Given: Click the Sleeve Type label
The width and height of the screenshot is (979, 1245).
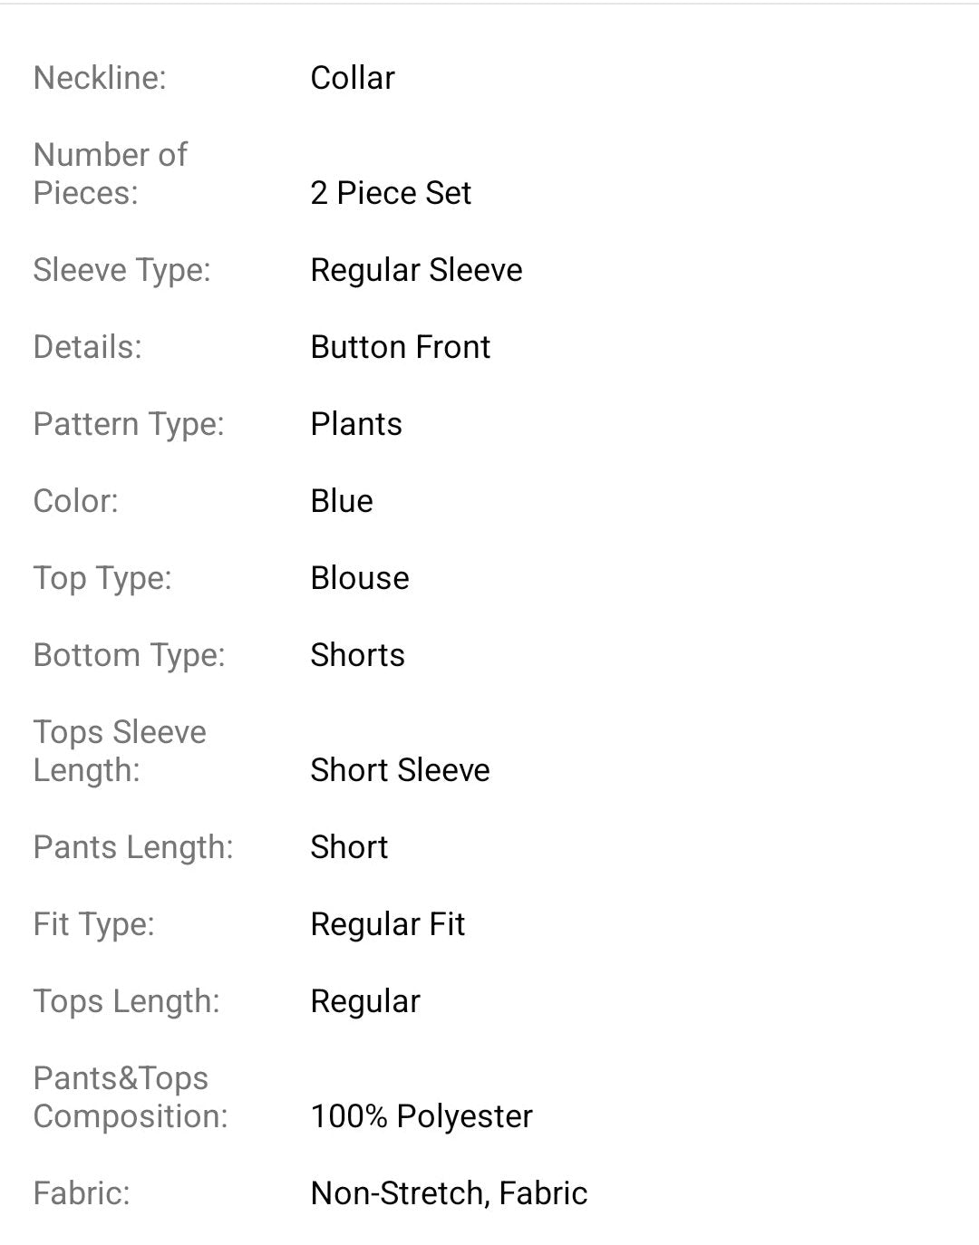Looking at the screenshot, I should coord(121,270).
